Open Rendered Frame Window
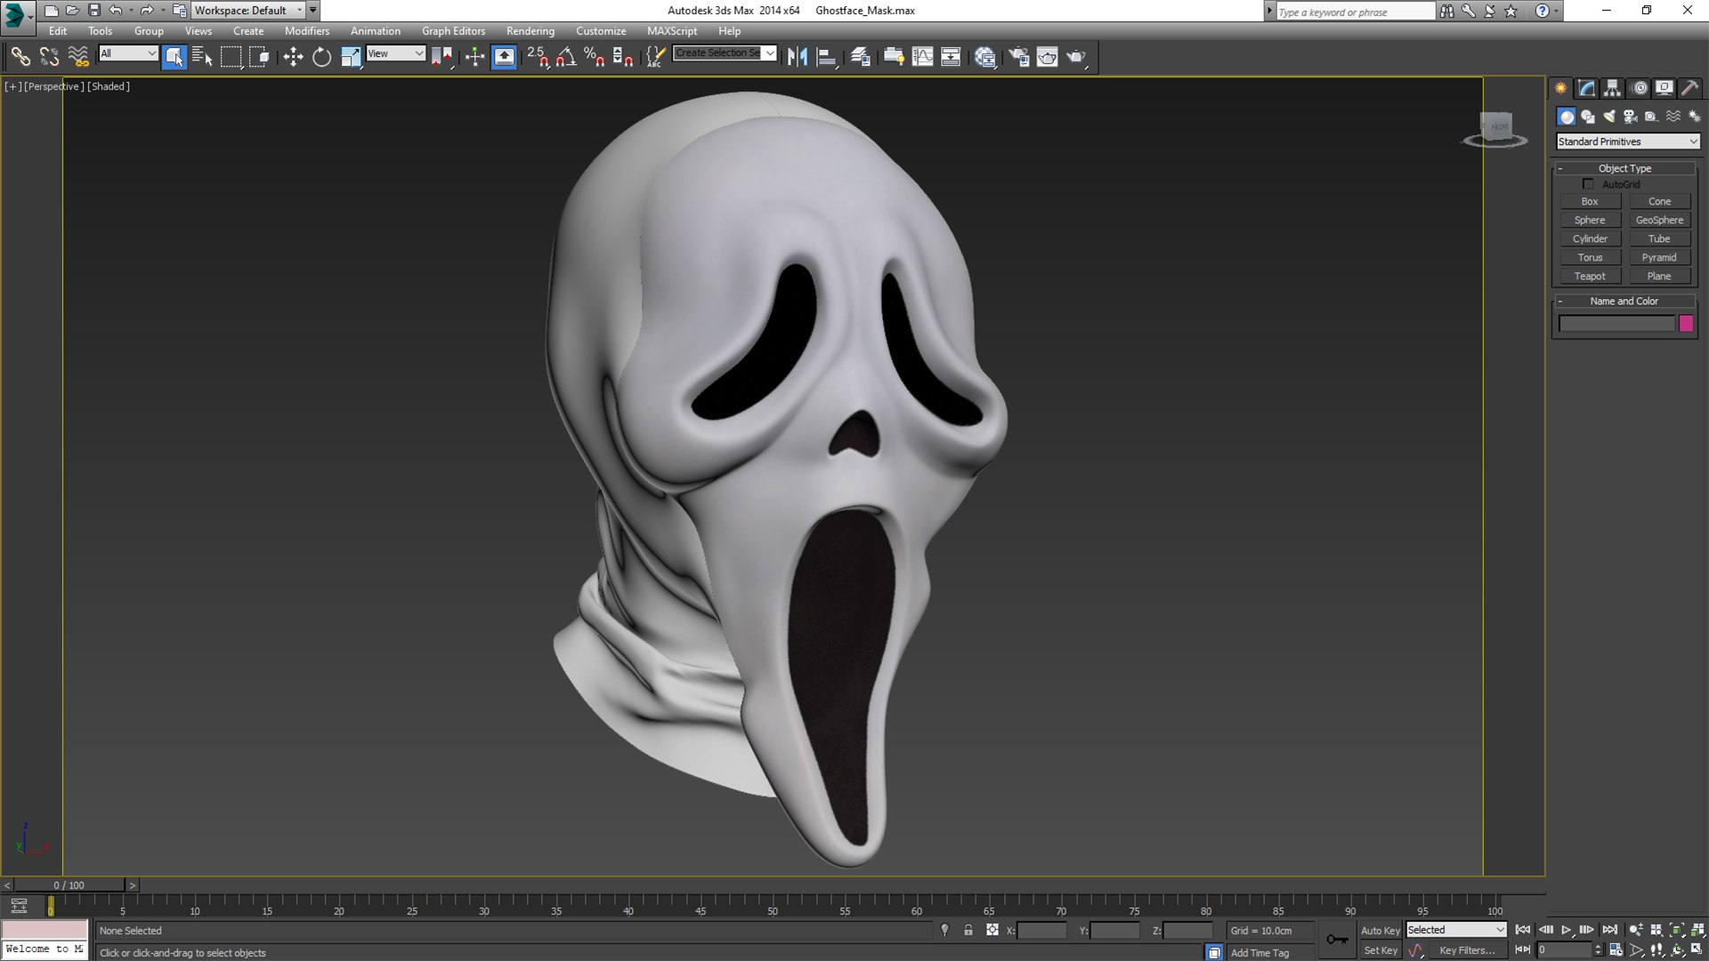Viewport: 1709px width, 961px height. 1047,57
